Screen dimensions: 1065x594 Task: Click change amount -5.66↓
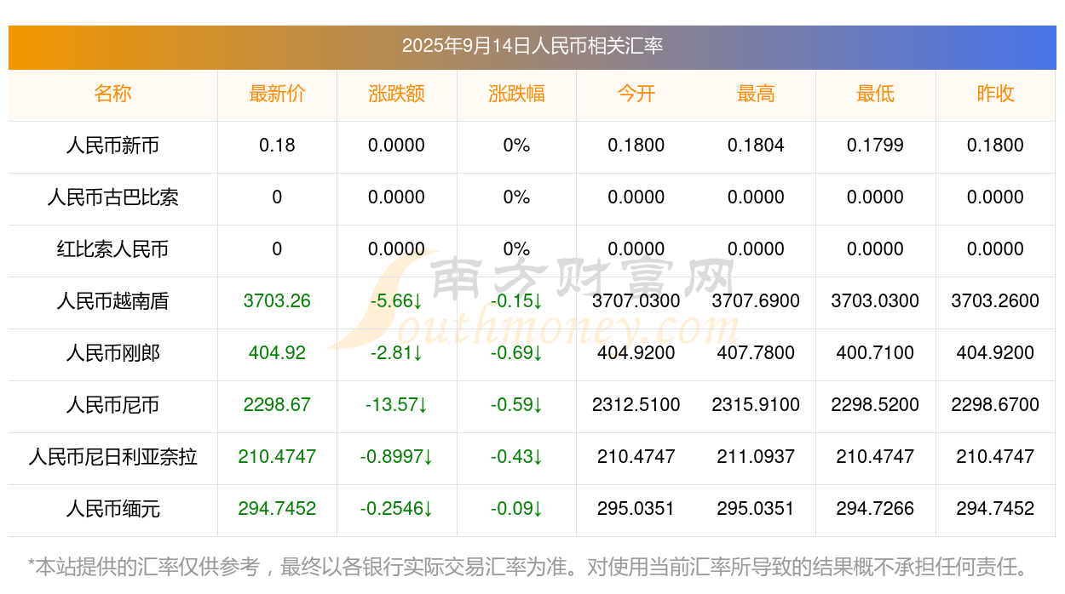tap(397, 301)
